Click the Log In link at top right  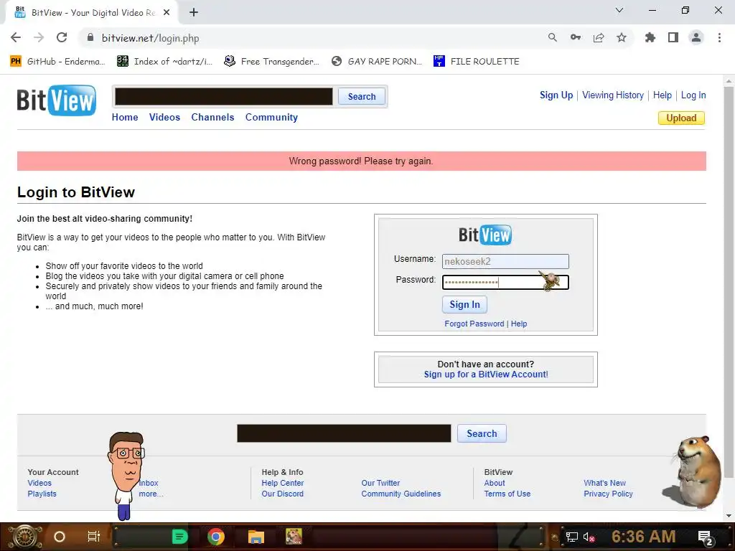tap(693, 95)
